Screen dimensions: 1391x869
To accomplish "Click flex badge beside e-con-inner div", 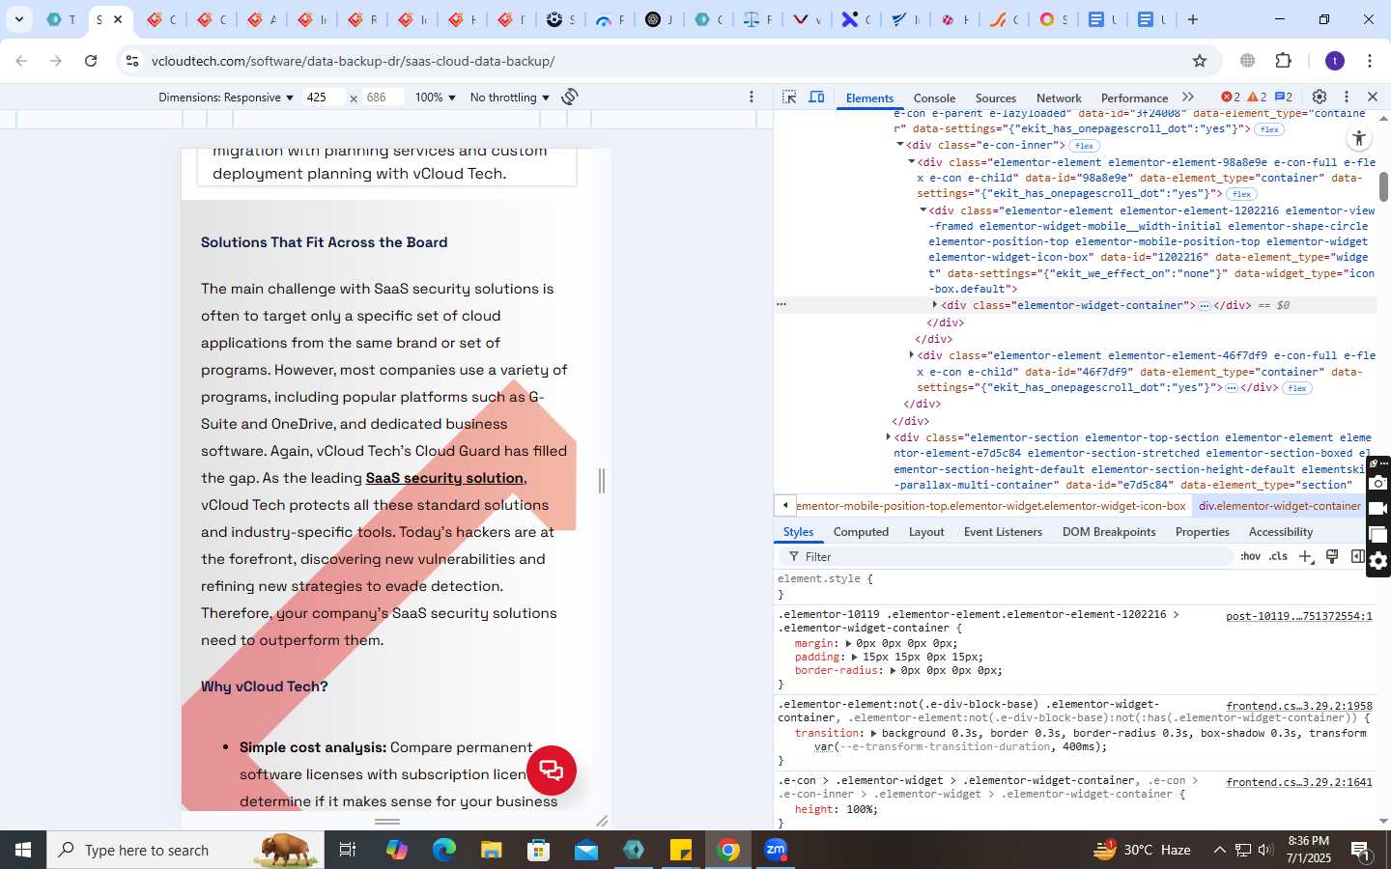I will pyautogui.click(x=1084, y=146).
